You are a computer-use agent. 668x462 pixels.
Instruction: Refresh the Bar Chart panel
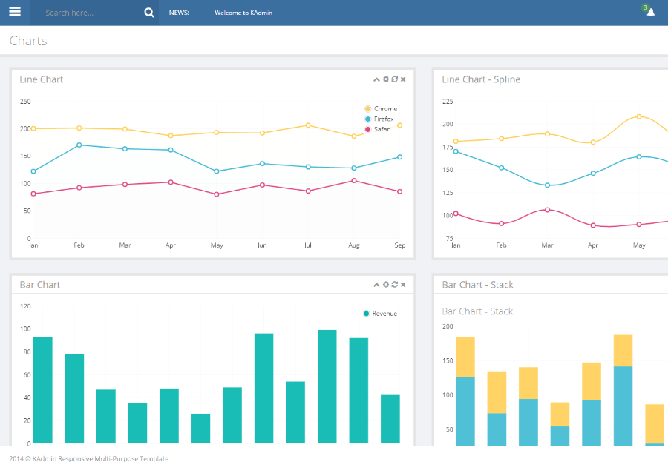click(395, 285)
